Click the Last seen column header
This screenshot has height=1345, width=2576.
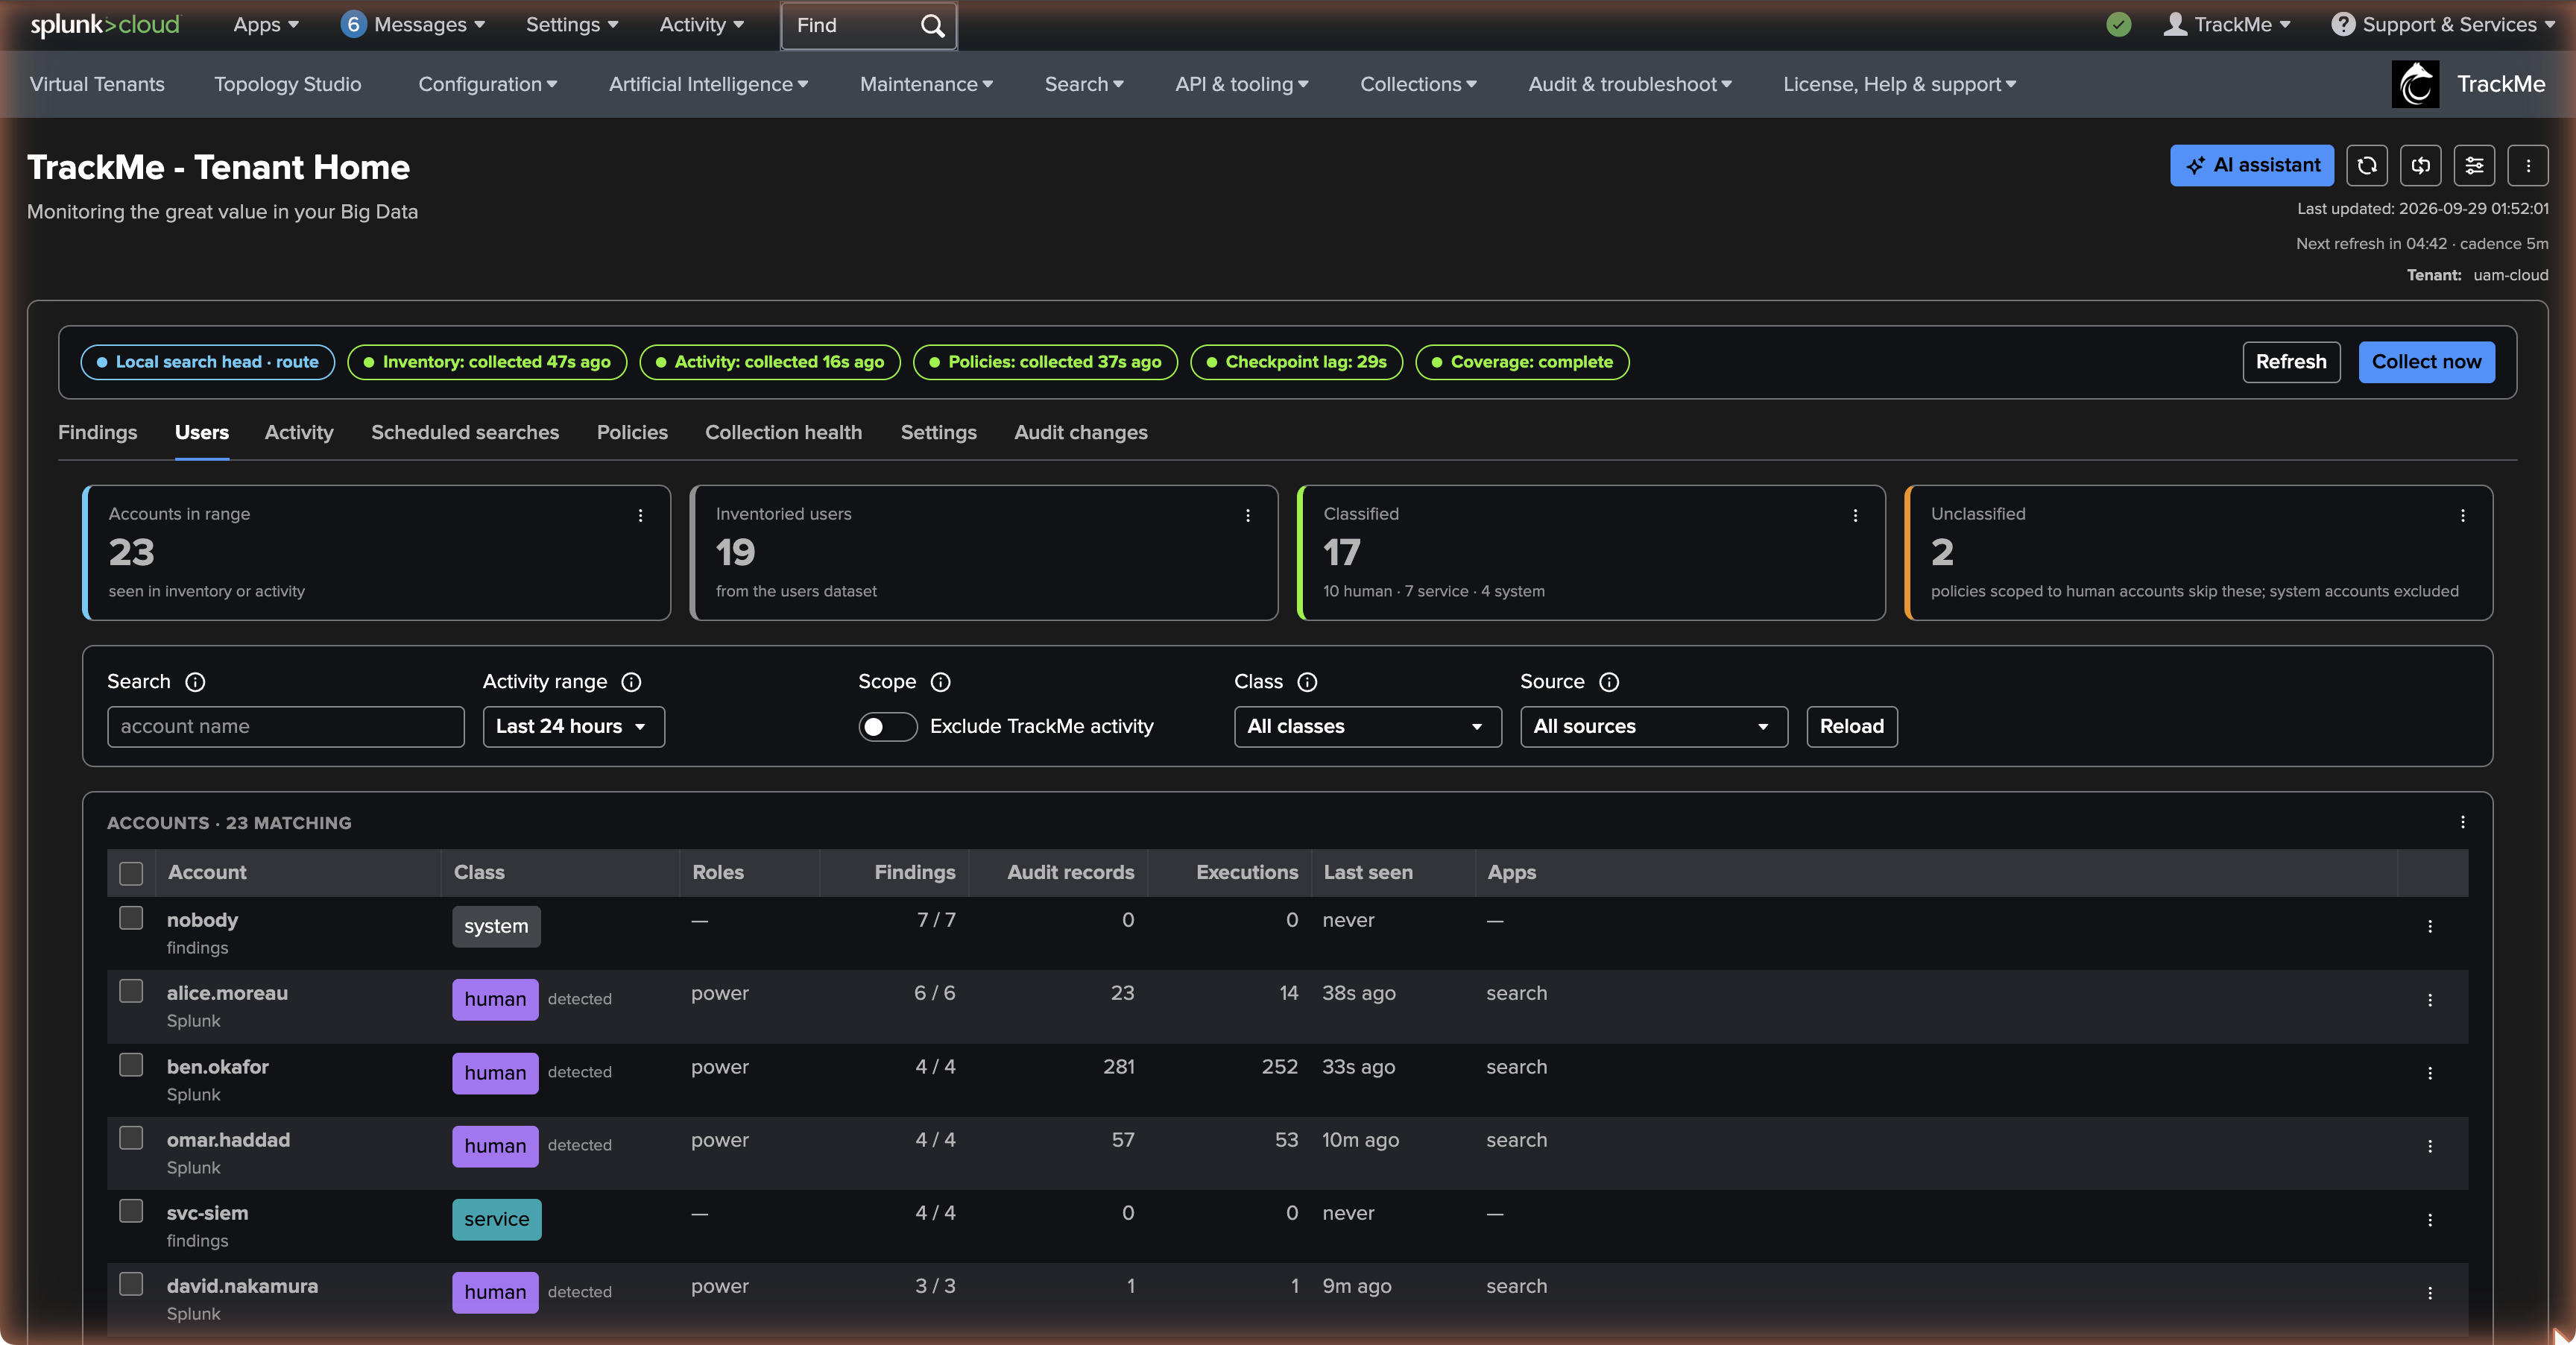click(x=1367, y=873)
